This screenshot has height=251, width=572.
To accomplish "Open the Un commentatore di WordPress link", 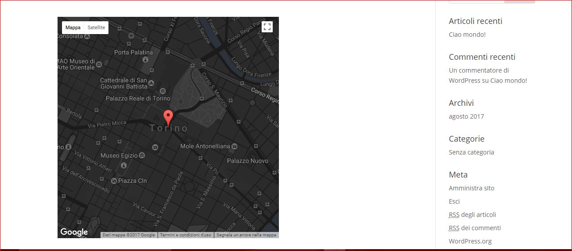I will (479, 75).
